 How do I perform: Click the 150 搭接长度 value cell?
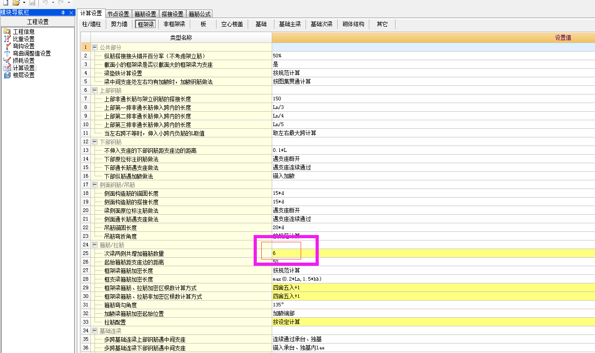(434, 99)
